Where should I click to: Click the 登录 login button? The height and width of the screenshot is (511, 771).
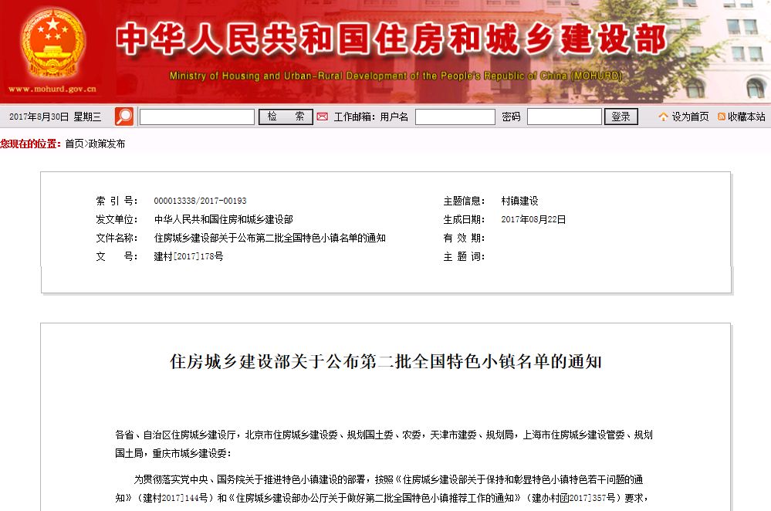click(621, 117)
